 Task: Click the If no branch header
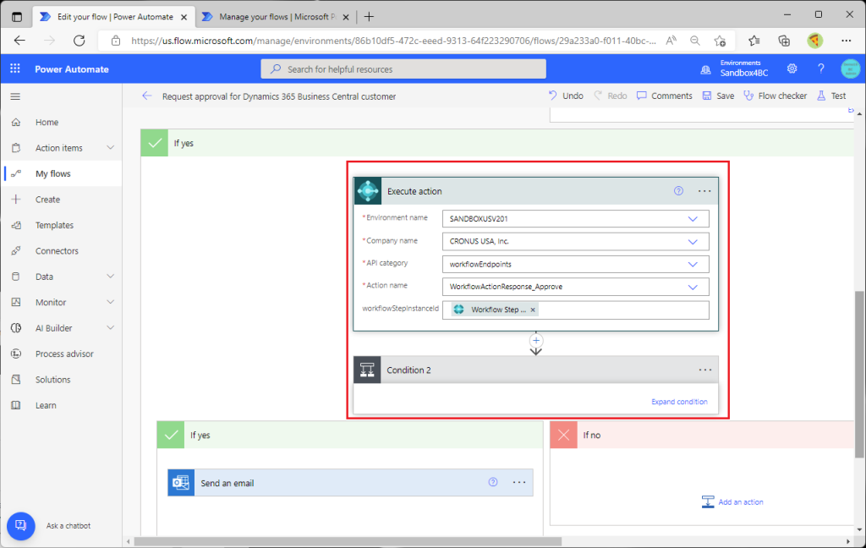(x=702, y=435)
